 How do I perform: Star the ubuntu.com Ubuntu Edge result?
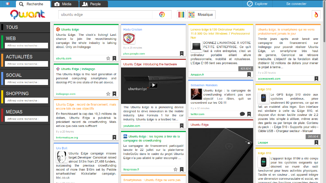108,58
